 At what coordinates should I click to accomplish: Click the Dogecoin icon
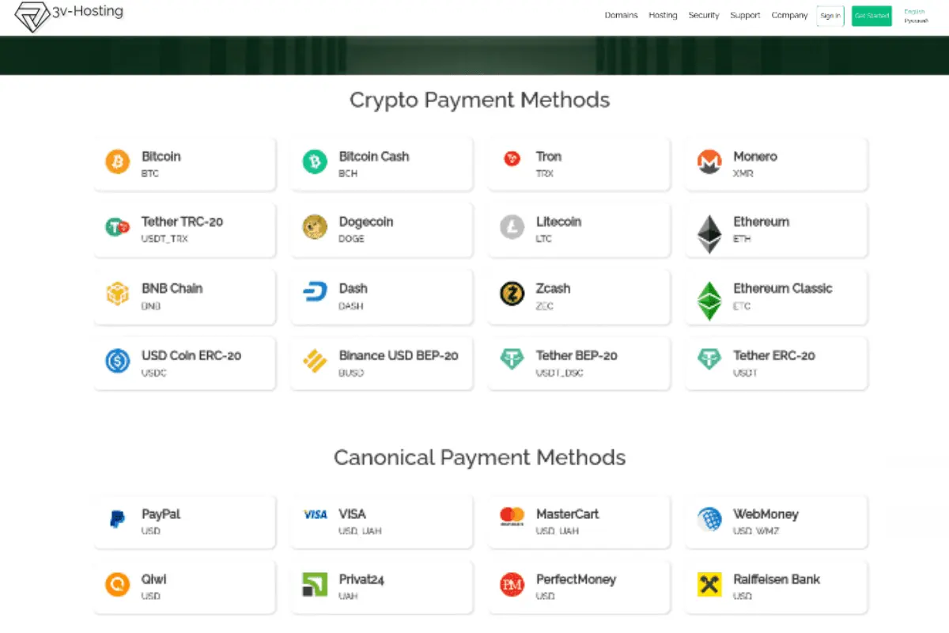click(315, 228)
